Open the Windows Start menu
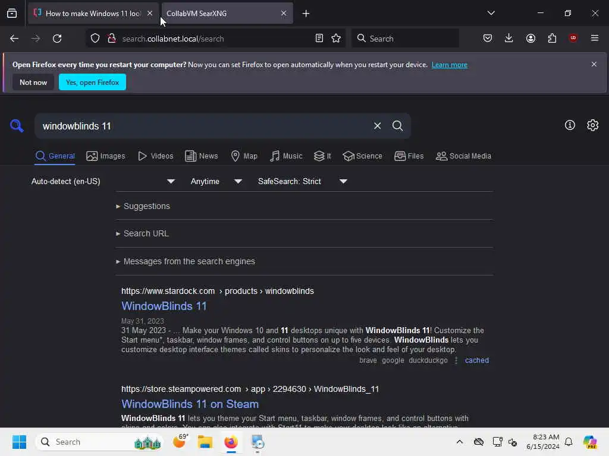The height and width of the screenshot is (456, 609). pyautogui.click(x=19, y=442)
